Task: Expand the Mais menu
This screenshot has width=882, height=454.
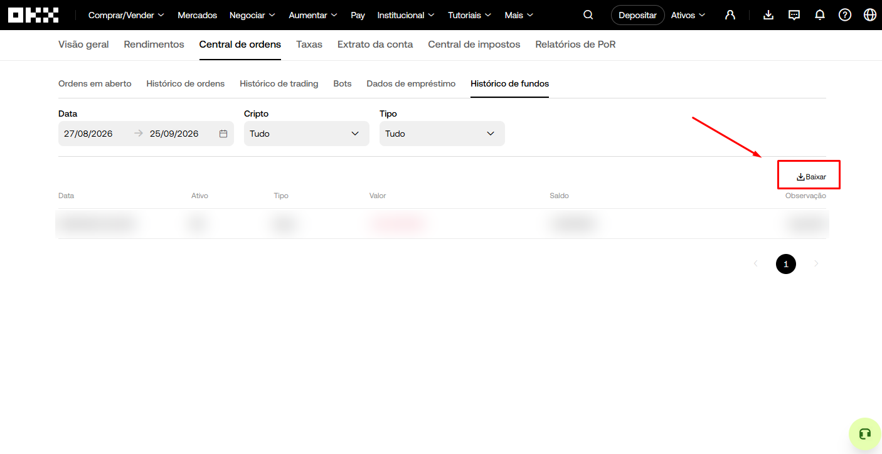Action: tap(519, 15)
